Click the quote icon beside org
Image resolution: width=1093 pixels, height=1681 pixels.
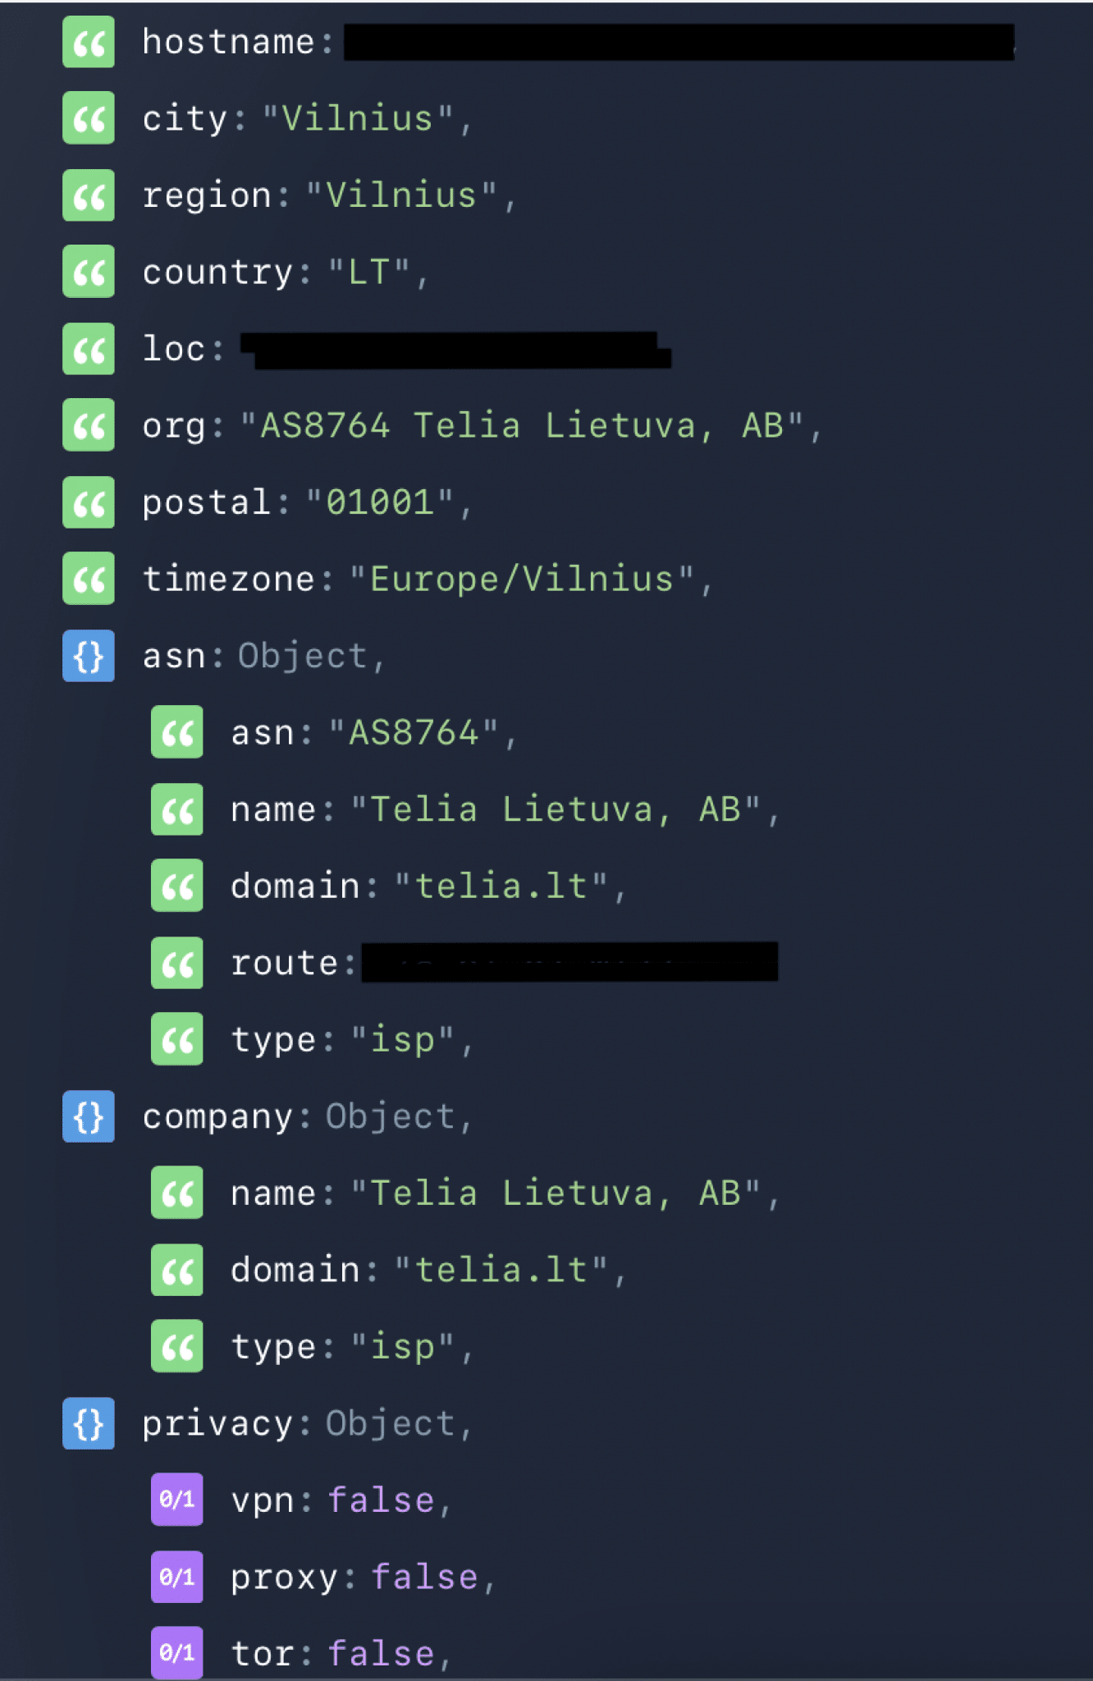(x=89, y=426)
